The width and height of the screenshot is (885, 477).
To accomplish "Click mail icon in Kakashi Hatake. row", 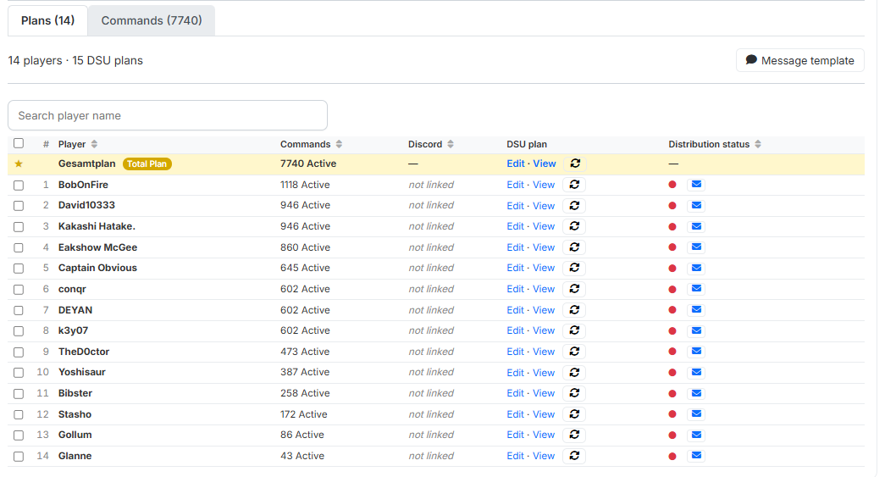I will point(696,226).
